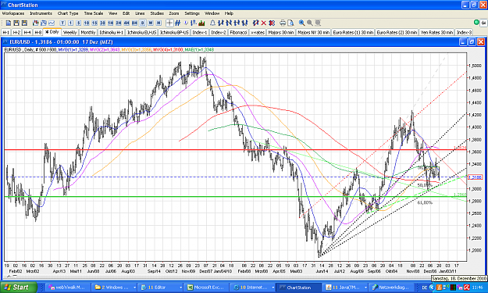The height and width of the screenshot is (293, 488).
Task: Zoom in with the blue magnifier
Action: point(301,23)
